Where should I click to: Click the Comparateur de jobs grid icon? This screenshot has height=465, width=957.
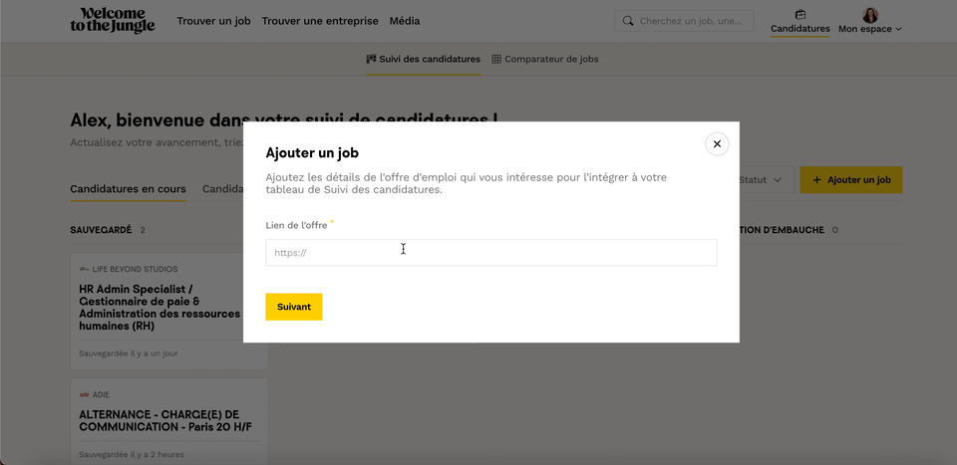[x=496, y=59]
